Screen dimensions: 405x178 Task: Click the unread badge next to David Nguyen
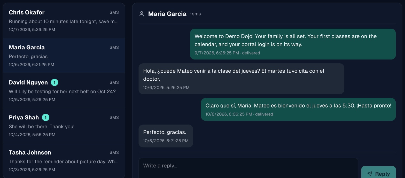[x=54, y=82]
